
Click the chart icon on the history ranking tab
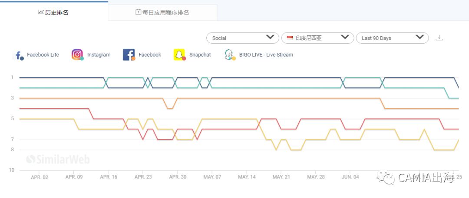41,12
